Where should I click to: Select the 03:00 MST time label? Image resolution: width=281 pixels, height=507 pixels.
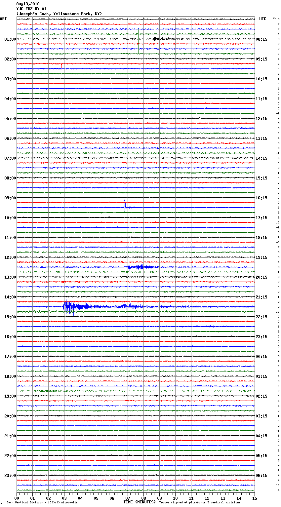pyautogui.click(x=10, y=79)
